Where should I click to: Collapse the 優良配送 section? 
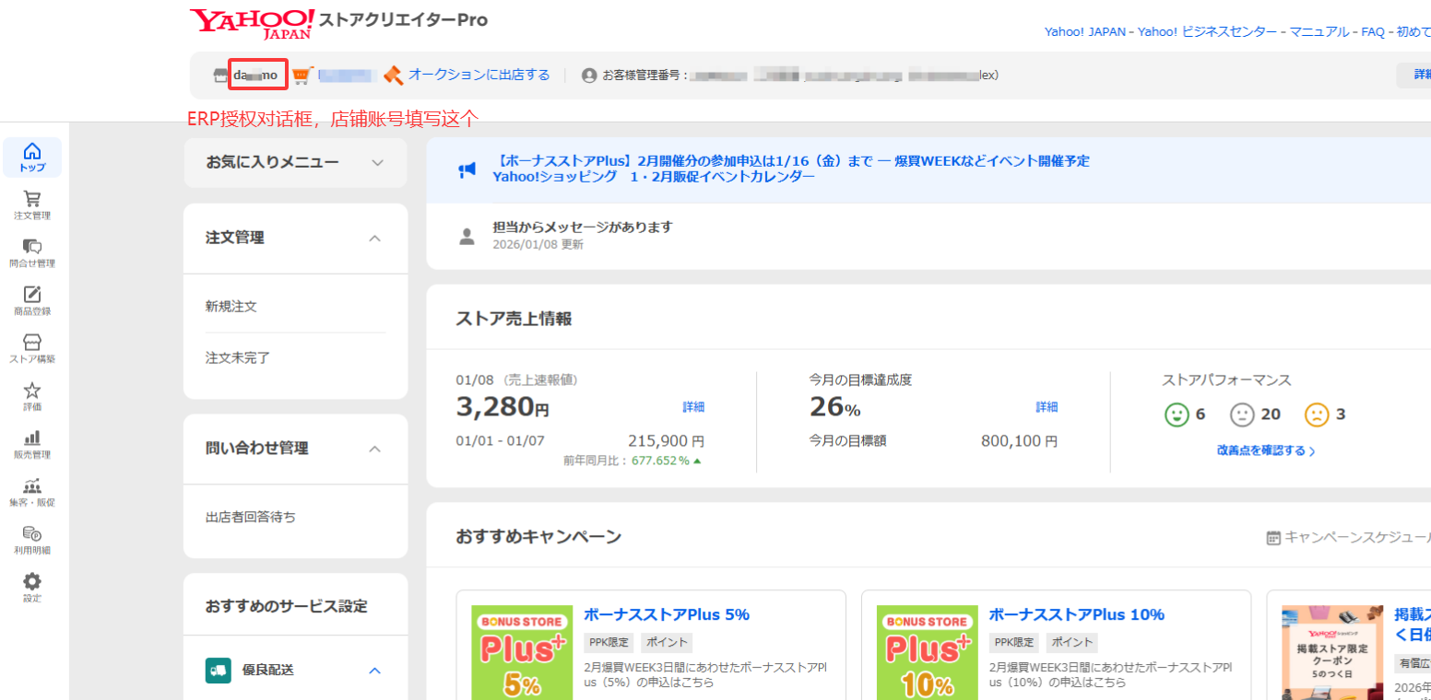pos(374,671)
